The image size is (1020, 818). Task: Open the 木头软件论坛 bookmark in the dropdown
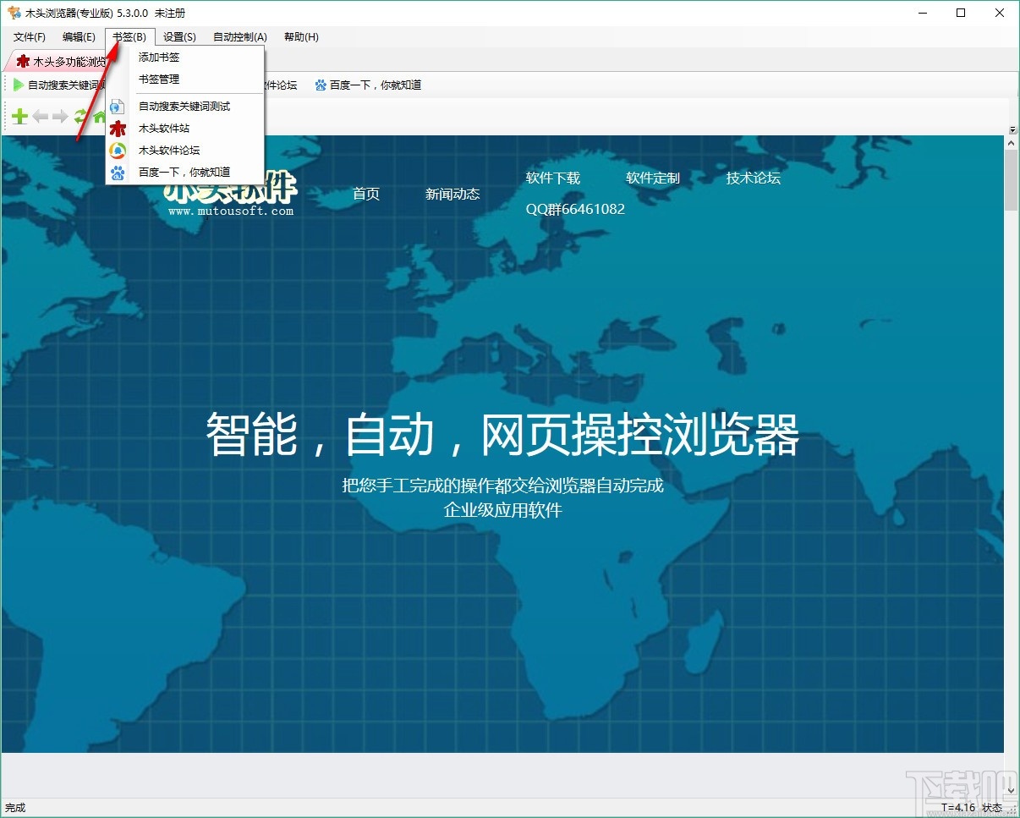[x=185, y=151]
